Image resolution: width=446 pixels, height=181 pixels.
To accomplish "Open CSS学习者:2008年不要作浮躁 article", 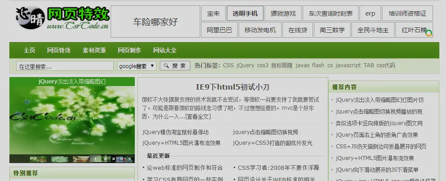I will click(x=279, y=168).
